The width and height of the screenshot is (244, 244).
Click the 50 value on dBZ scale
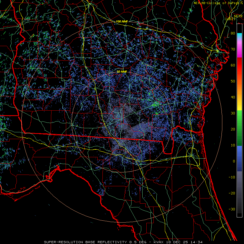(x=233, y=81)
